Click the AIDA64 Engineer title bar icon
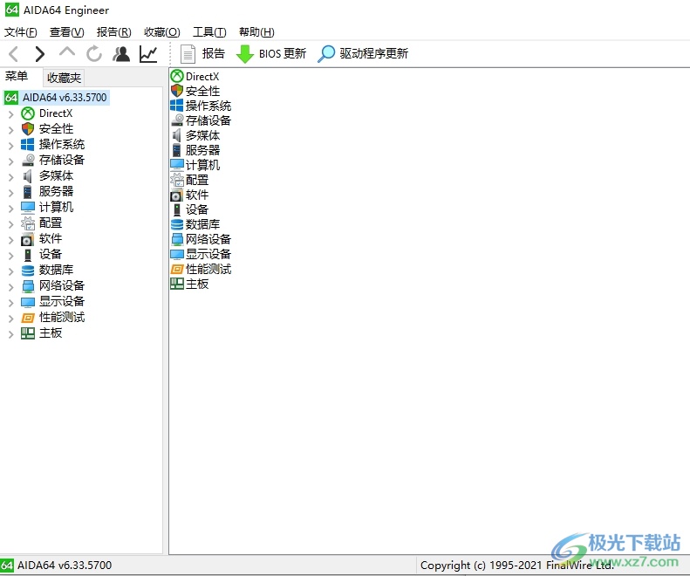The height and width of the screenshot is (576, 690). 12,10
